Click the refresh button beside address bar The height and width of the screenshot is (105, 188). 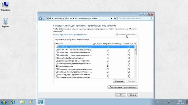(x=115, y=18)
